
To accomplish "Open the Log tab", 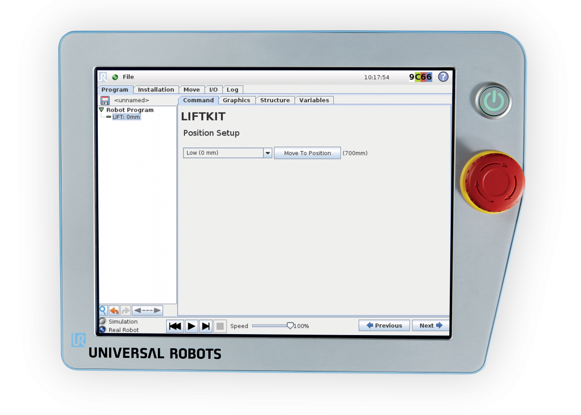I will click(232, 90).
